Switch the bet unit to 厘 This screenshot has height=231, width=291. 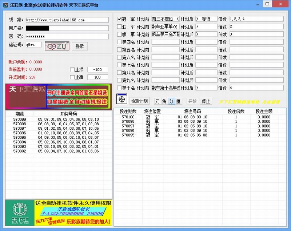[178, 101]
